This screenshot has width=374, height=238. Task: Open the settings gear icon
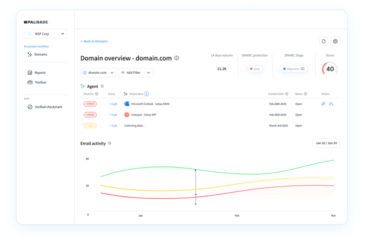(x=335, y=42)
